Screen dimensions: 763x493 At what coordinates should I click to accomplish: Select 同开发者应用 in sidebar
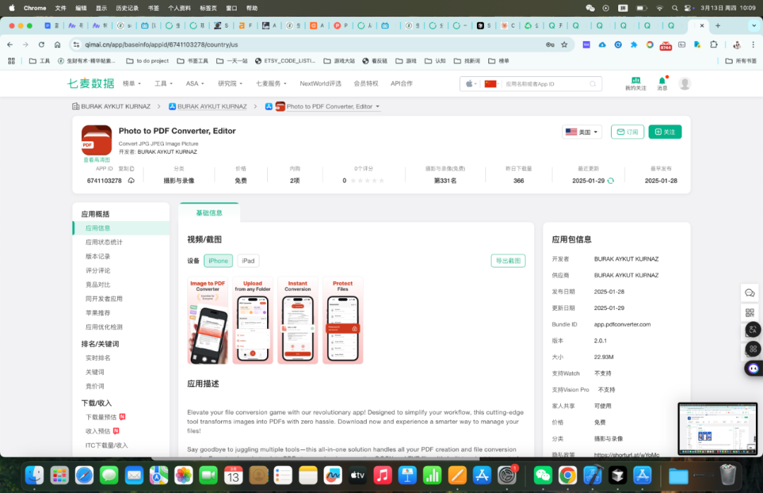point(104,299)
